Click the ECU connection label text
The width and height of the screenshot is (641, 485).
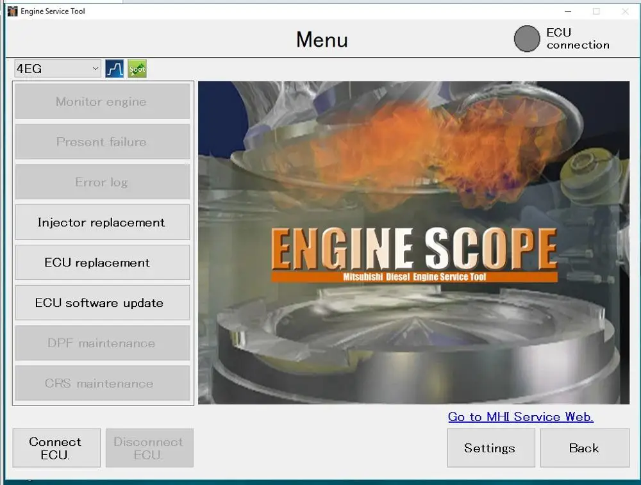[578, 38]
